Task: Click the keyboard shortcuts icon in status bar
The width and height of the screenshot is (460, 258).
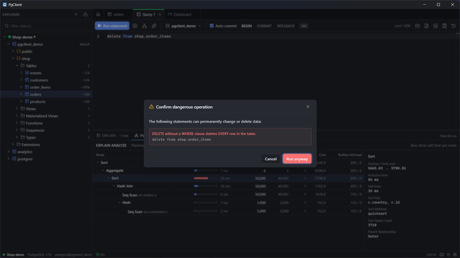Action: pyautogui.click(x=442, y=255)
